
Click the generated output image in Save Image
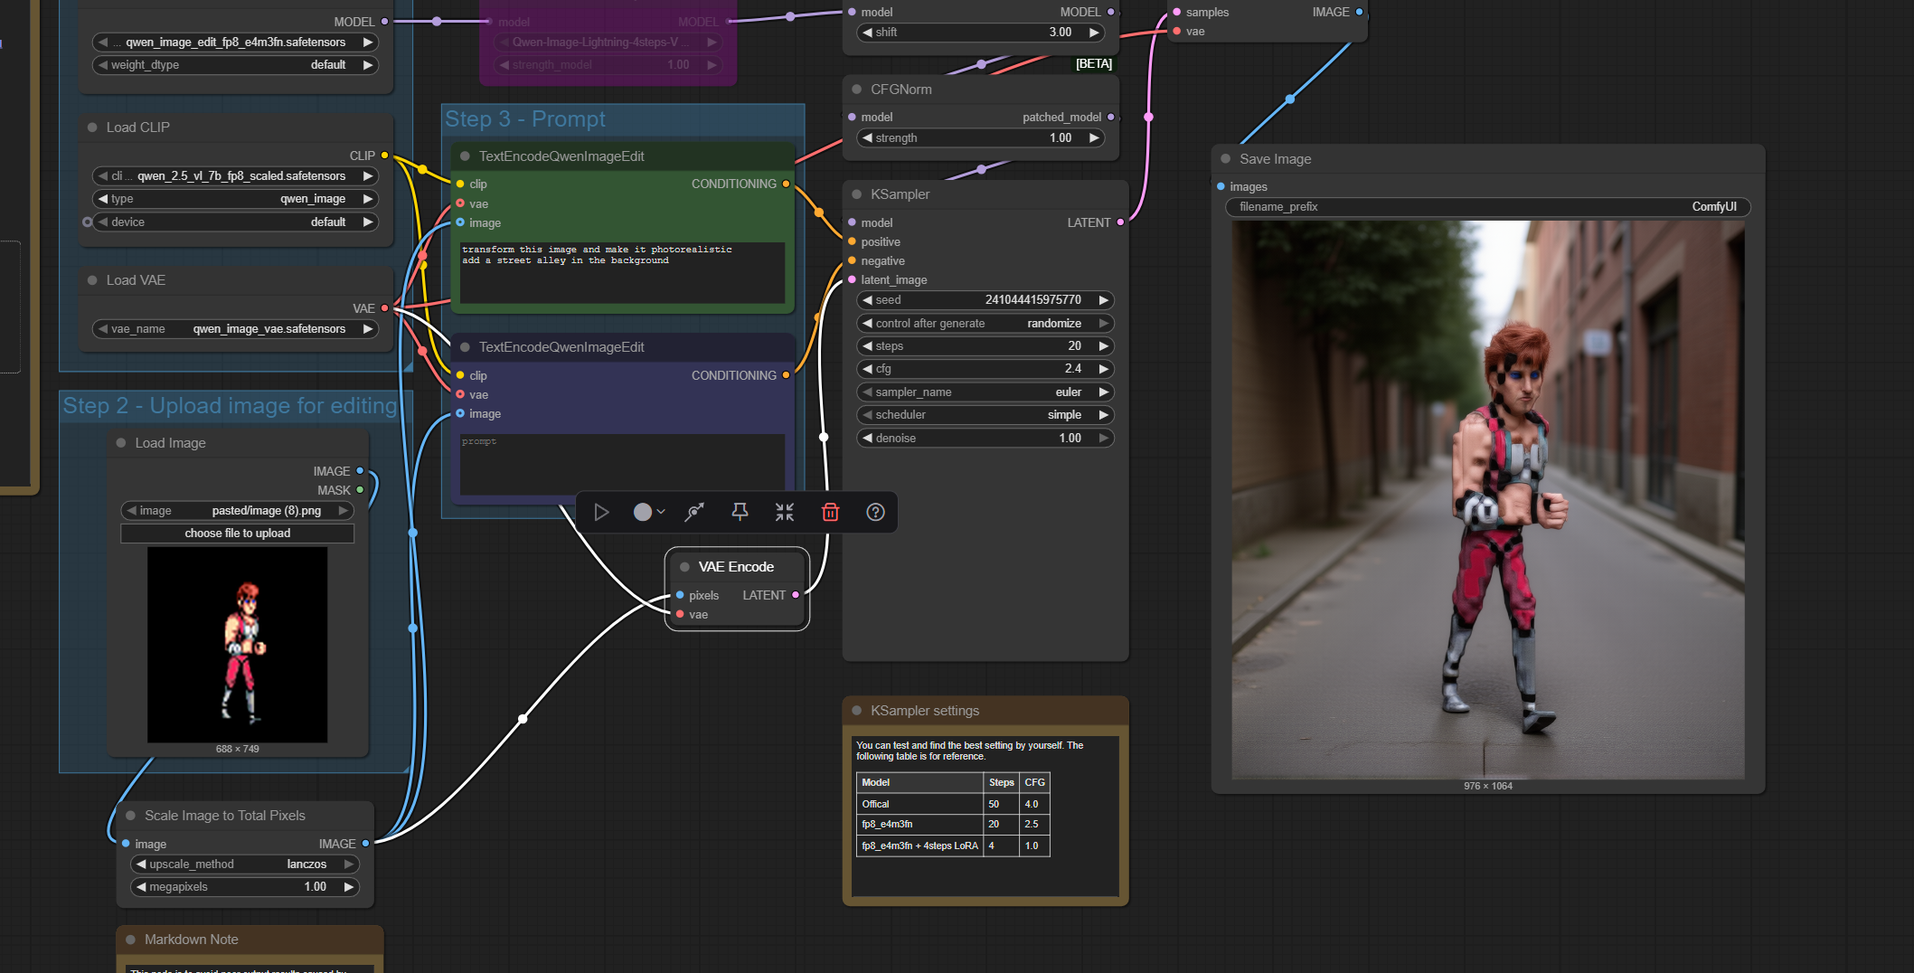1488,500
